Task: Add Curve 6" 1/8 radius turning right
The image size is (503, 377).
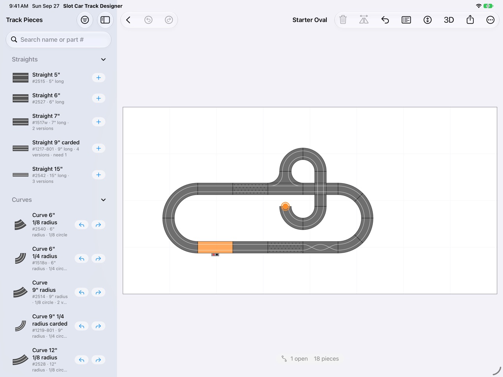Action: point(98,225)
